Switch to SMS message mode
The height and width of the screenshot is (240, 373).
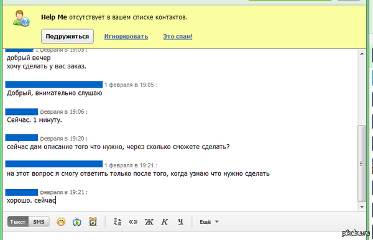click(x=39, y=222)
